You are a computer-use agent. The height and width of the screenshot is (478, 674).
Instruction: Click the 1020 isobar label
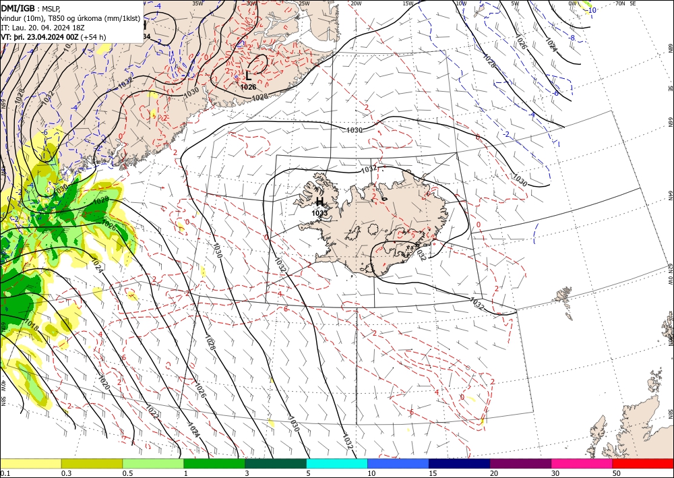(104, 382)
